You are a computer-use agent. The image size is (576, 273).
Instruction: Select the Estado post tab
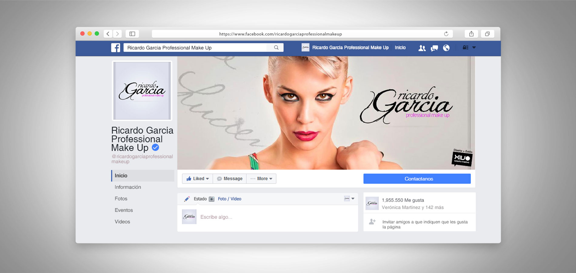coord(200,199)
